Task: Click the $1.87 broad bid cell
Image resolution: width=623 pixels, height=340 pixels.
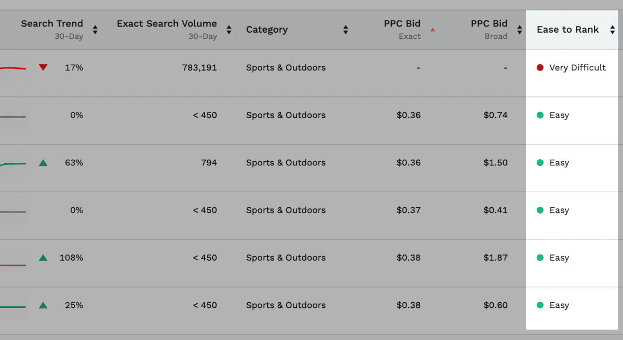Action: tap(495, 258)
